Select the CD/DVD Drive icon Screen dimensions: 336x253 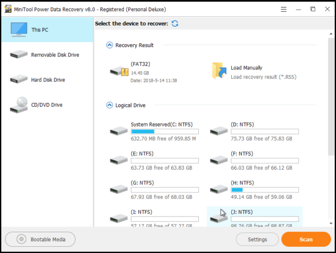(18, 105)
